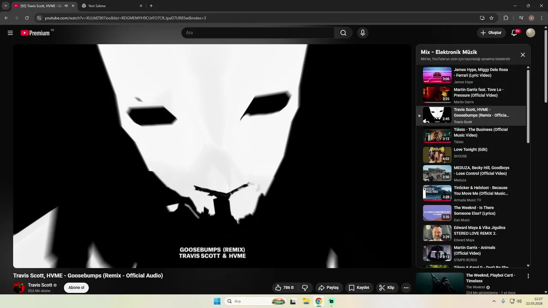The width and height of the screenshot is (548, 308).
Task: Click the Windows taskbar Ara search box
Action: coord(256,301)
